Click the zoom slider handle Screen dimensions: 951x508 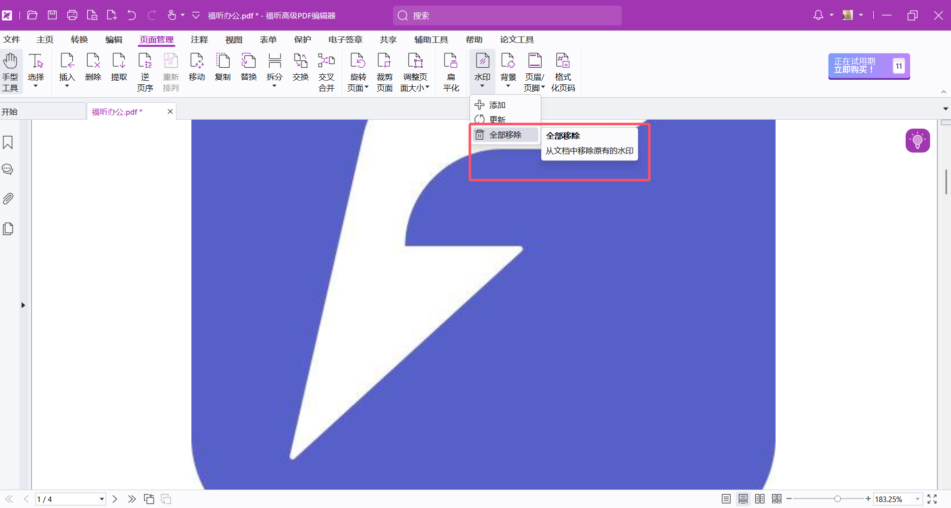coord(837,499)
